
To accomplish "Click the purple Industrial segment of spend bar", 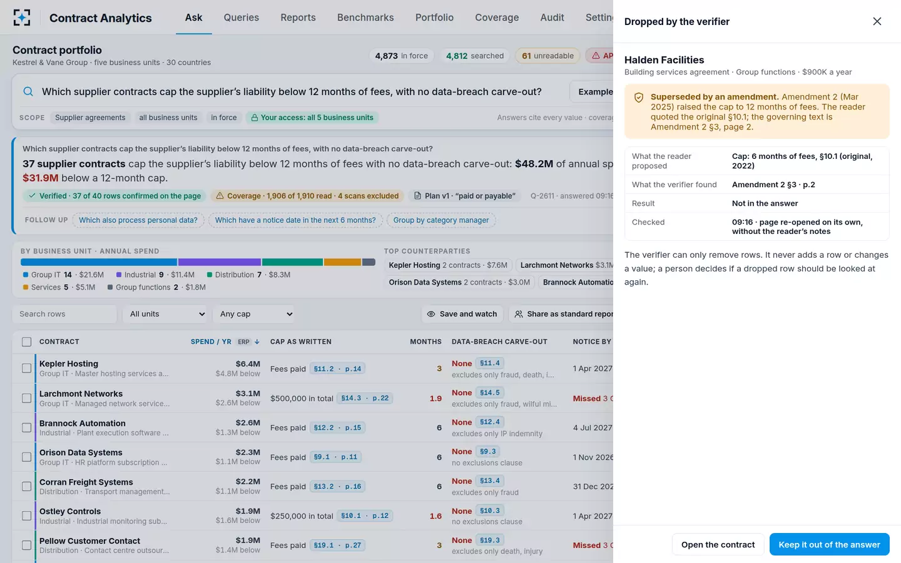I will (220, 262).
